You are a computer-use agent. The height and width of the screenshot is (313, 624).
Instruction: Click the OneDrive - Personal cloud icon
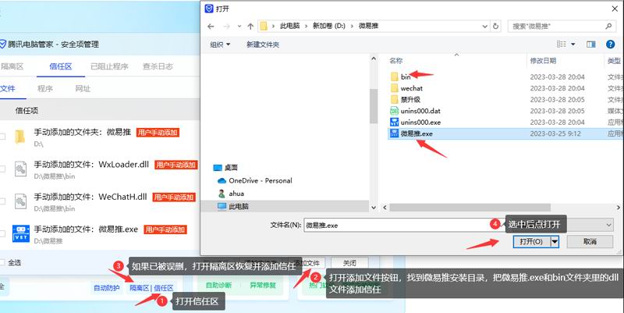(x=222, y=180)
